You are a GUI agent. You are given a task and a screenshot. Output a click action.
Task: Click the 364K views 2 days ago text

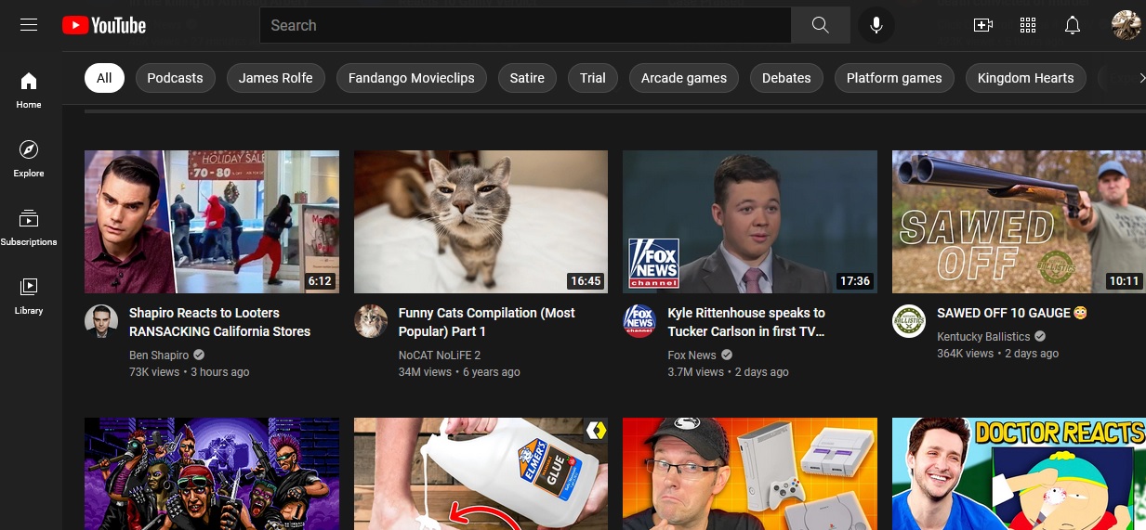(x=998, y=354)
